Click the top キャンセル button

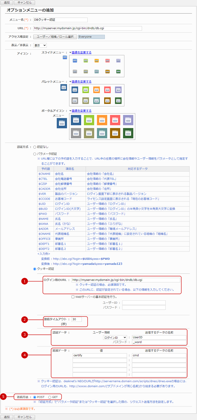coord(24,3)
